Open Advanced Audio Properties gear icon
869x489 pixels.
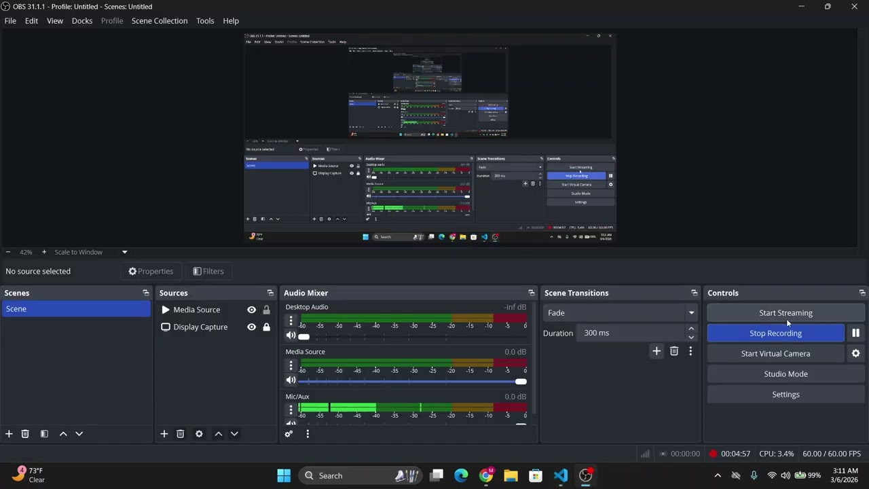point(289,434)
